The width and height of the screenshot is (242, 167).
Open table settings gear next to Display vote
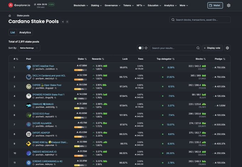[227, 48]
